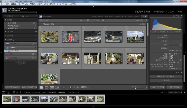Go back with the left arrow in filmstrip bar
The height and width of the screenshot is (108, 187).
pos(17,92)
